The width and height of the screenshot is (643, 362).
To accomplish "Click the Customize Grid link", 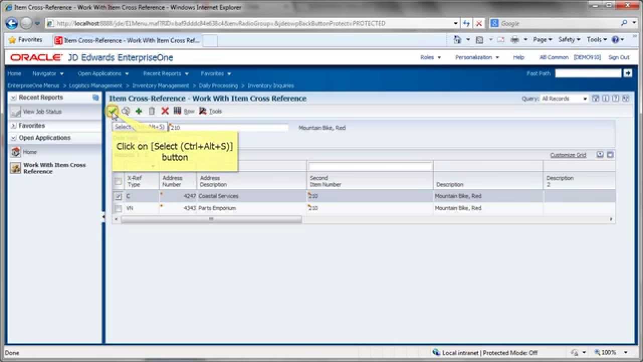I will coord(568,155).
